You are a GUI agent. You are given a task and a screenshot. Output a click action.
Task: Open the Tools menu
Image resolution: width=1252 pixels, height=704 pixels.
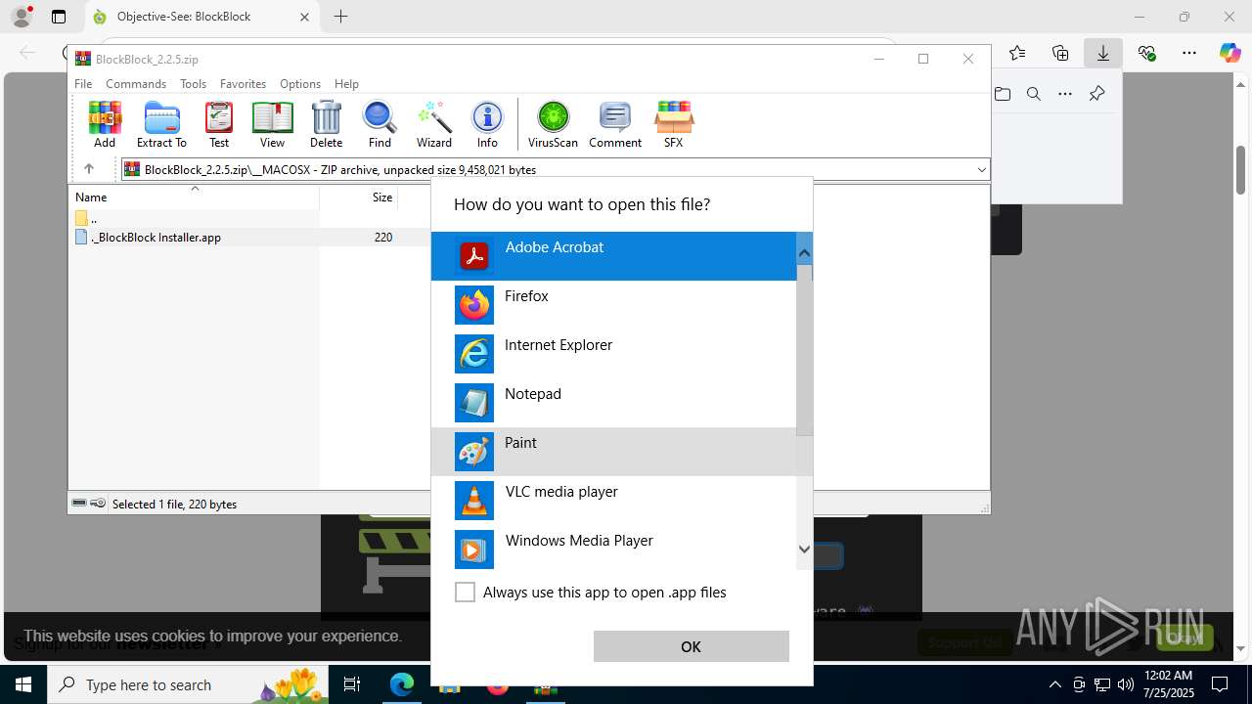pyautogui.click(x=193, y=84)
